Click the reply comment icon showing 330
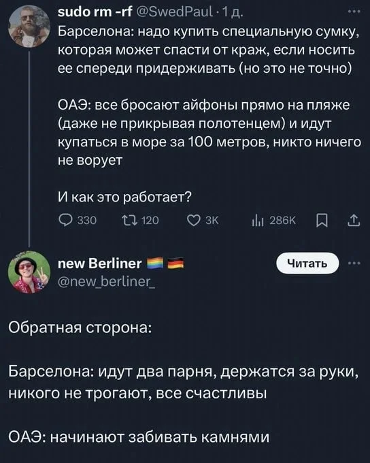This screenshot has width=370, height=463. [65, 221]
